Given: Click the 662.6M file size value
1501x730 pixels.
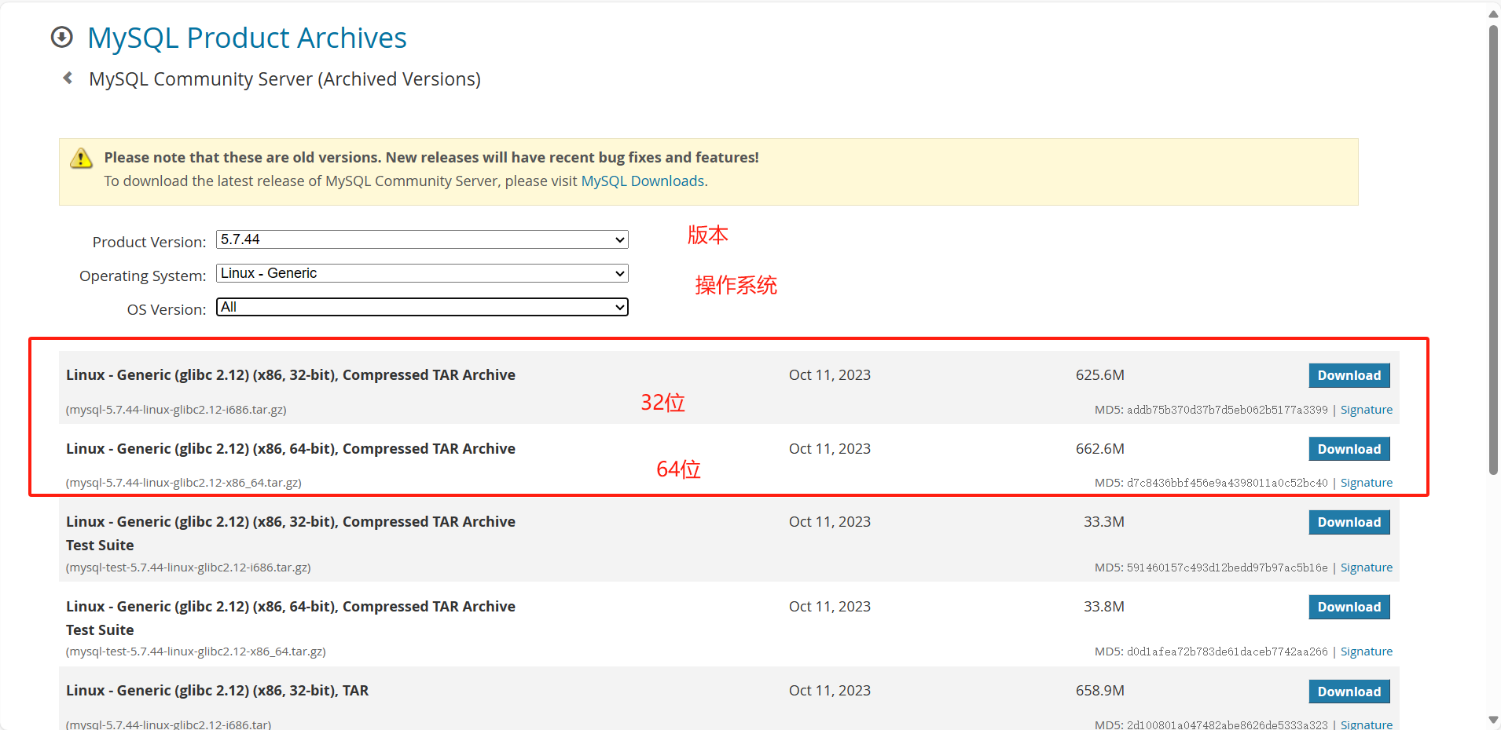Looking at the screenshot, I should point(1099,449).
